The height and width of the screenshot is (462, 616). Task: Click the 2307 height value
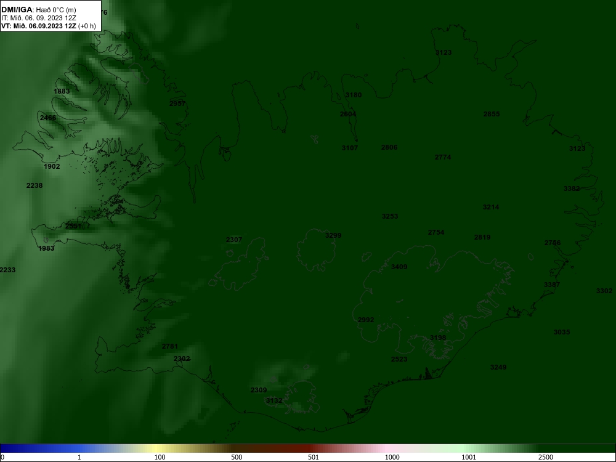[234, 240]
